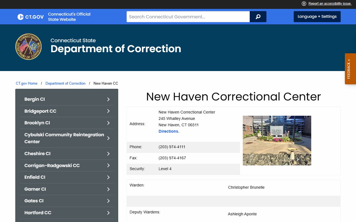Open Gates CI in sidebar

(34, 201)
